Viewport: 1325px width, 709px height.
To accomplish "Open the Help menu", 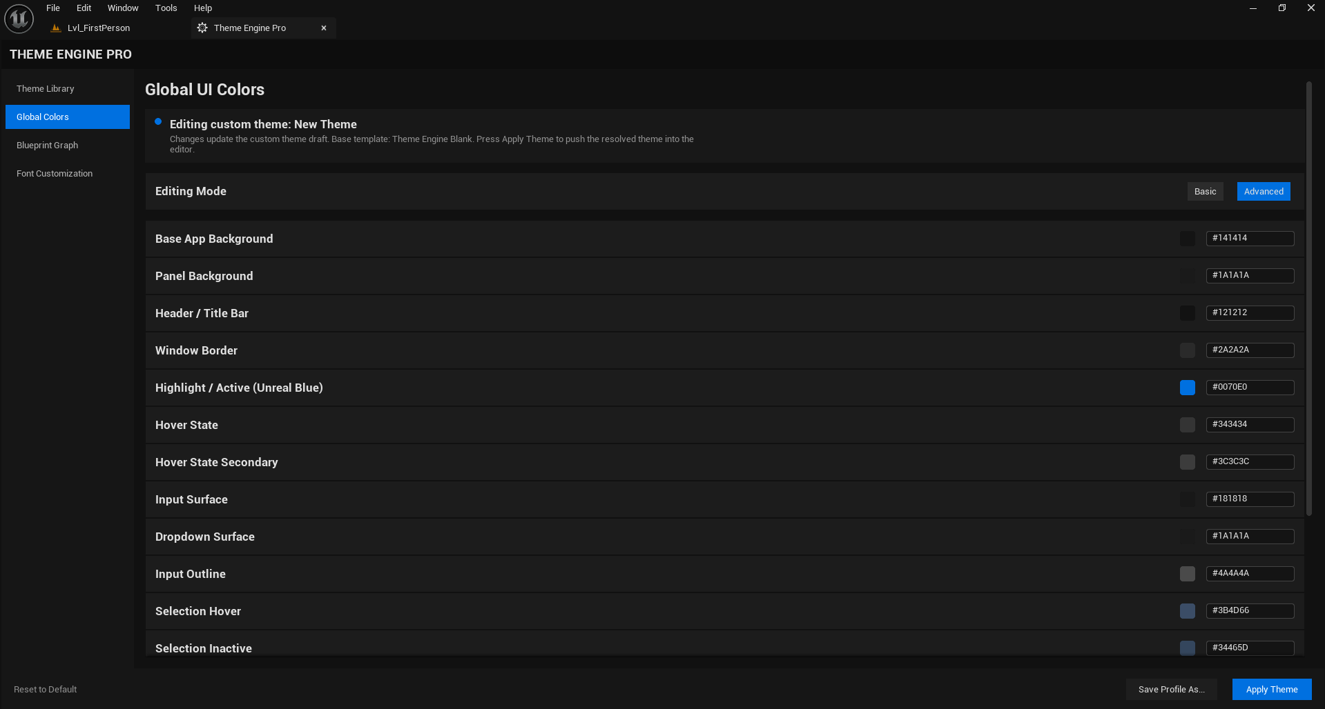I will point(203,8).
